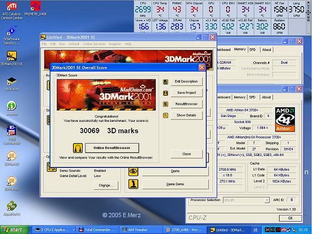312x234 pixels.
Task: Click the DE language indicator in taskbar
Action: (255, 230)
